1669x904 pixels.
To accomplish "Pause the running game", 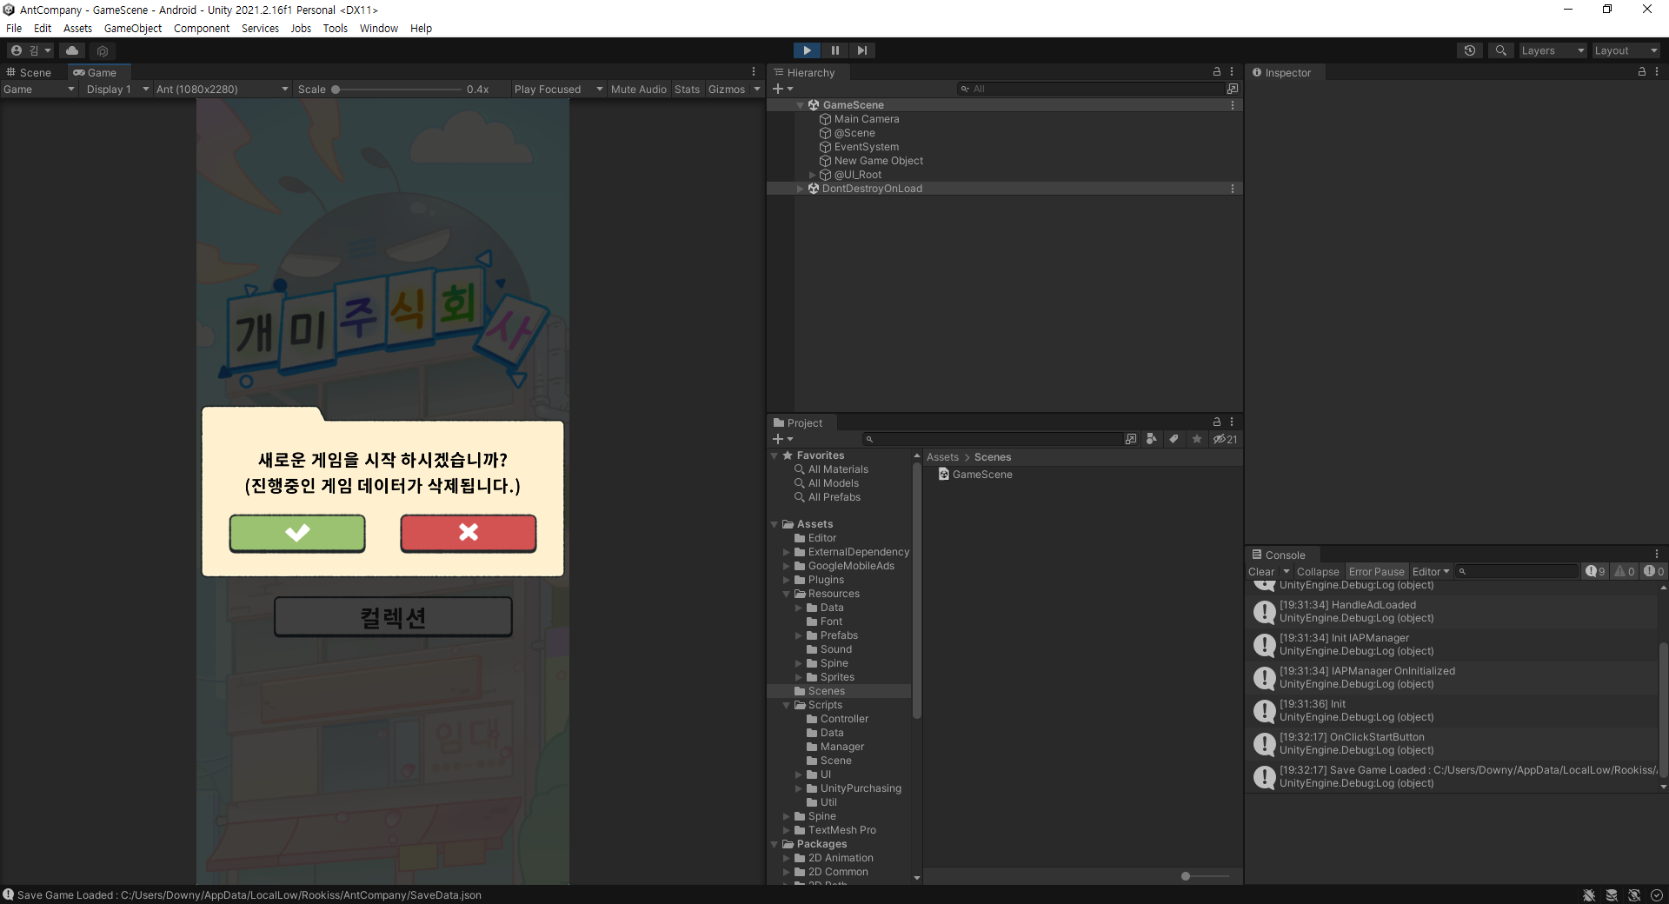I will click(x=834, y=50).
